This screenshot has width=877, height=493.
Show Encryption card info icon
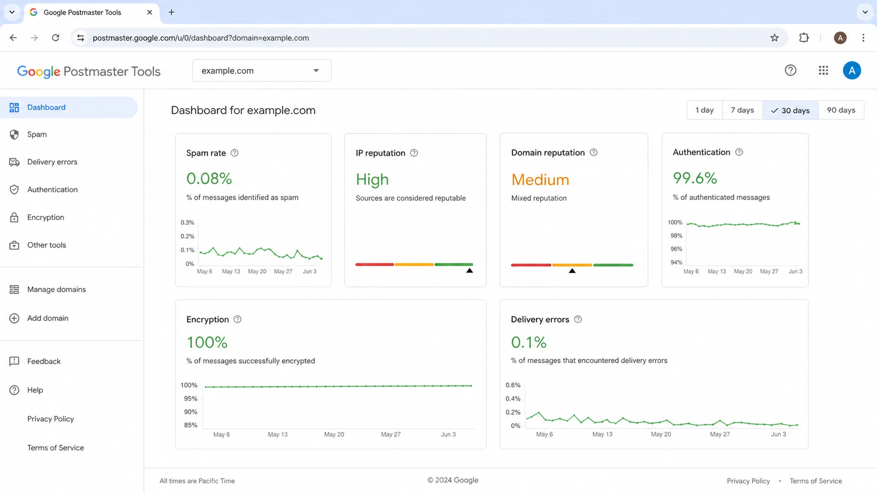point(238,320)
